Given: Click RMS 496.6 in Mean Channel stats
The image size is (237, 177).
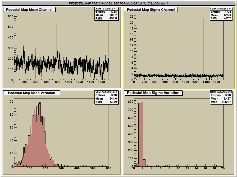Looking at the screenshot, I should tap(106, 18).
